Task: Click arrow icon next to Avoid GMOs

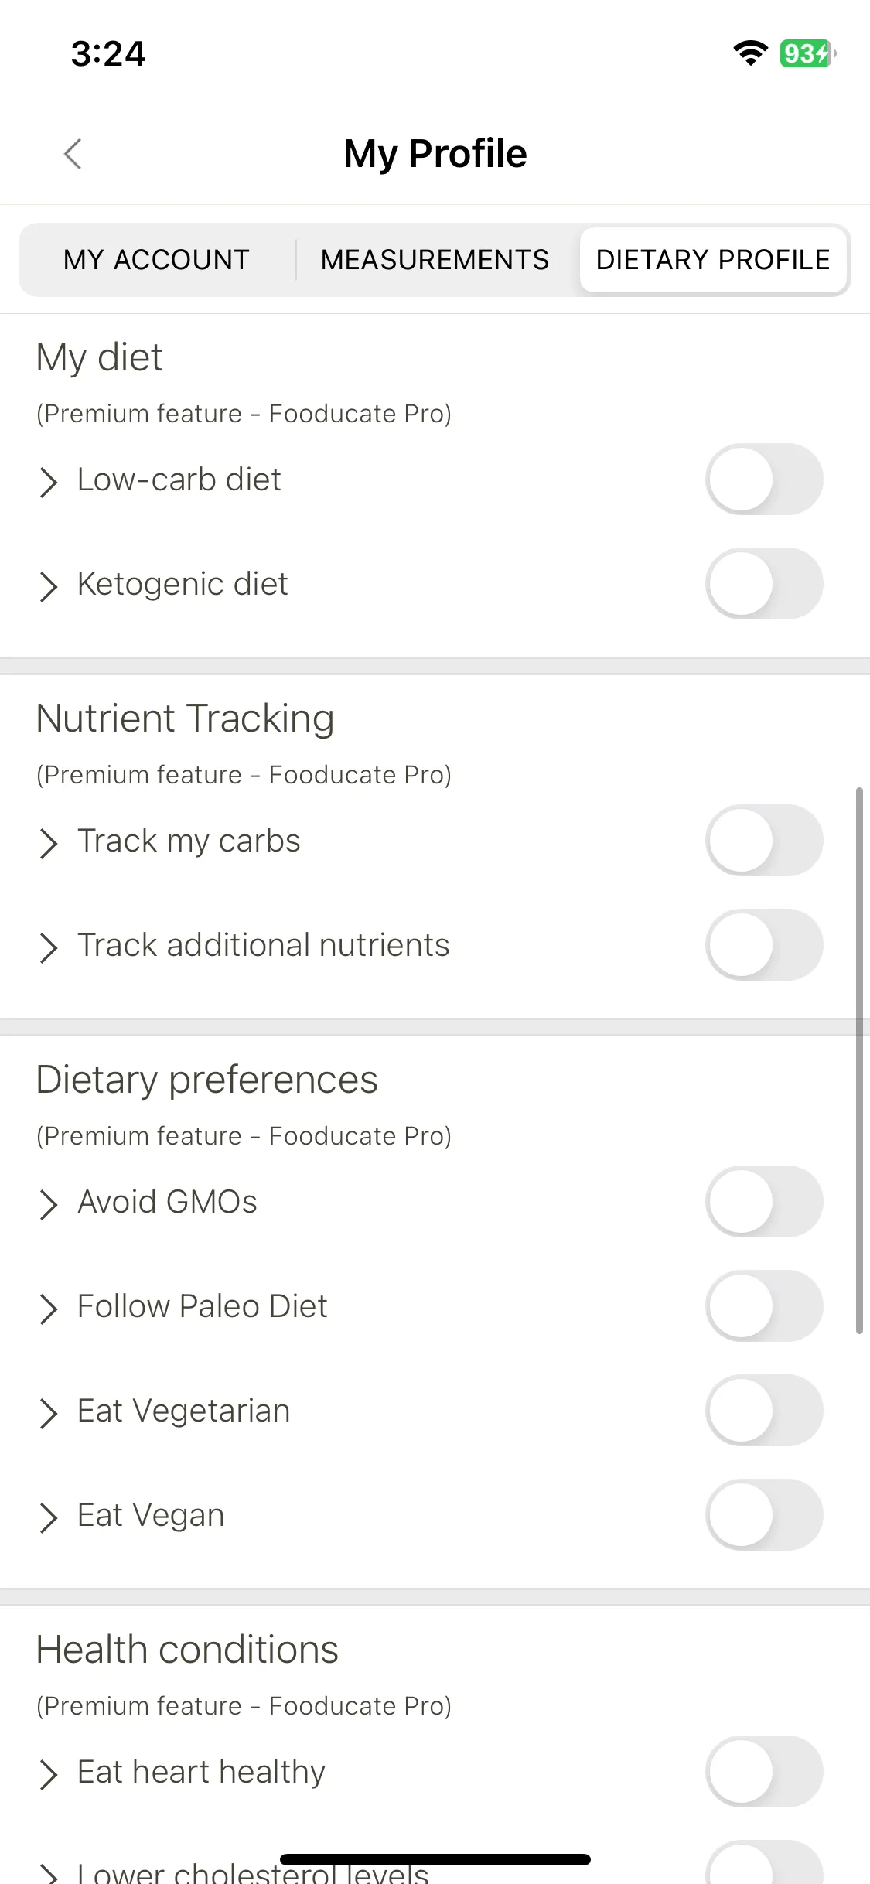Action: (48, 1203)
